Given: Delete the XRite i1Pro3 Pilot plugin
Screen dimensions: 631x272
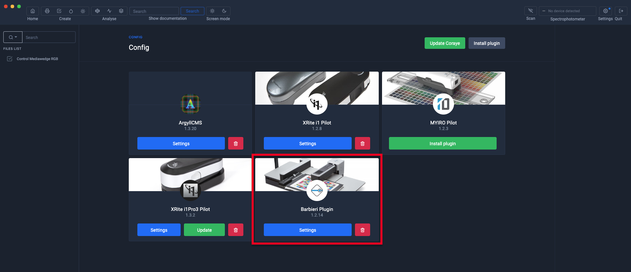Looking at the screenshot, I should click(x=236, y=230).
